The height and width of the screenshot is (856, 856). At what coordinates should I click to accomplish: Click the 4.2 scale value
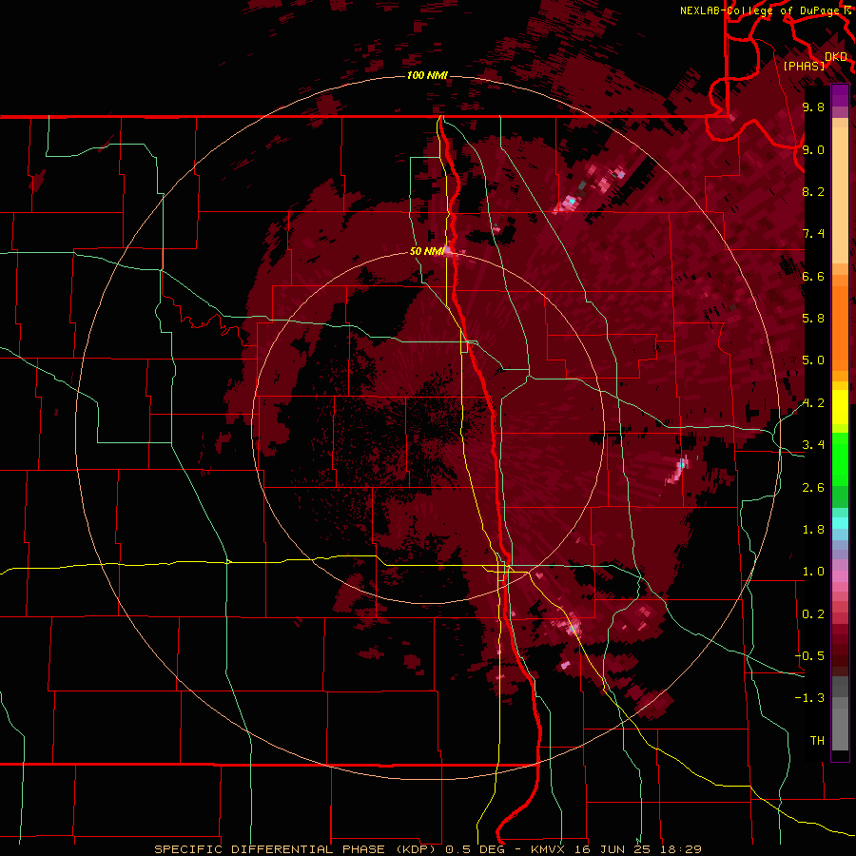click(x=813, y=403)
